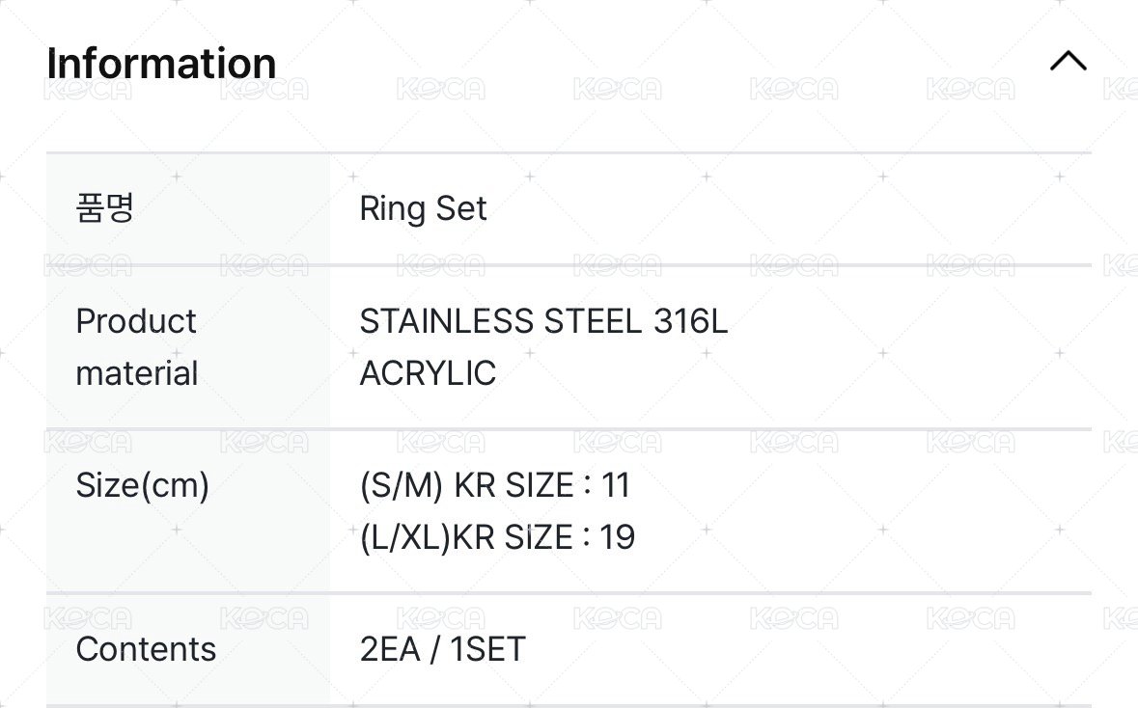Click the (S/M) KR SIZE : 11 entry
The image size is (1138, 708).
[495, 485]
